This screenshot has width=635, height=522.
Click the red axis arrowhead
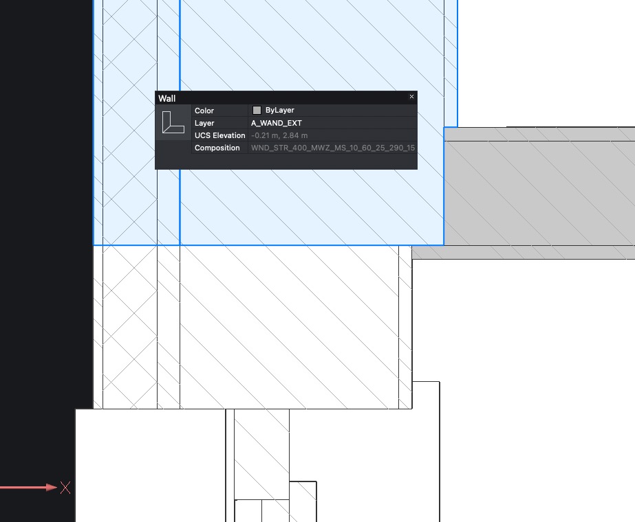click(52, 488)
